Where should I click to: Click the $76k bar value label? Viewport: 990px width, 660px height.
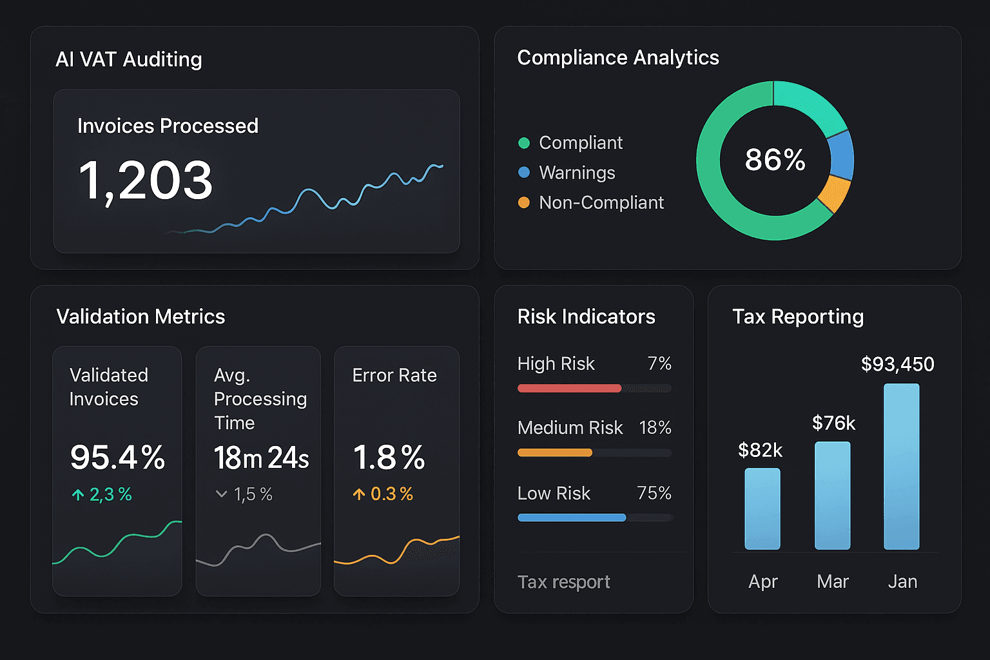(x=833, y=423)
